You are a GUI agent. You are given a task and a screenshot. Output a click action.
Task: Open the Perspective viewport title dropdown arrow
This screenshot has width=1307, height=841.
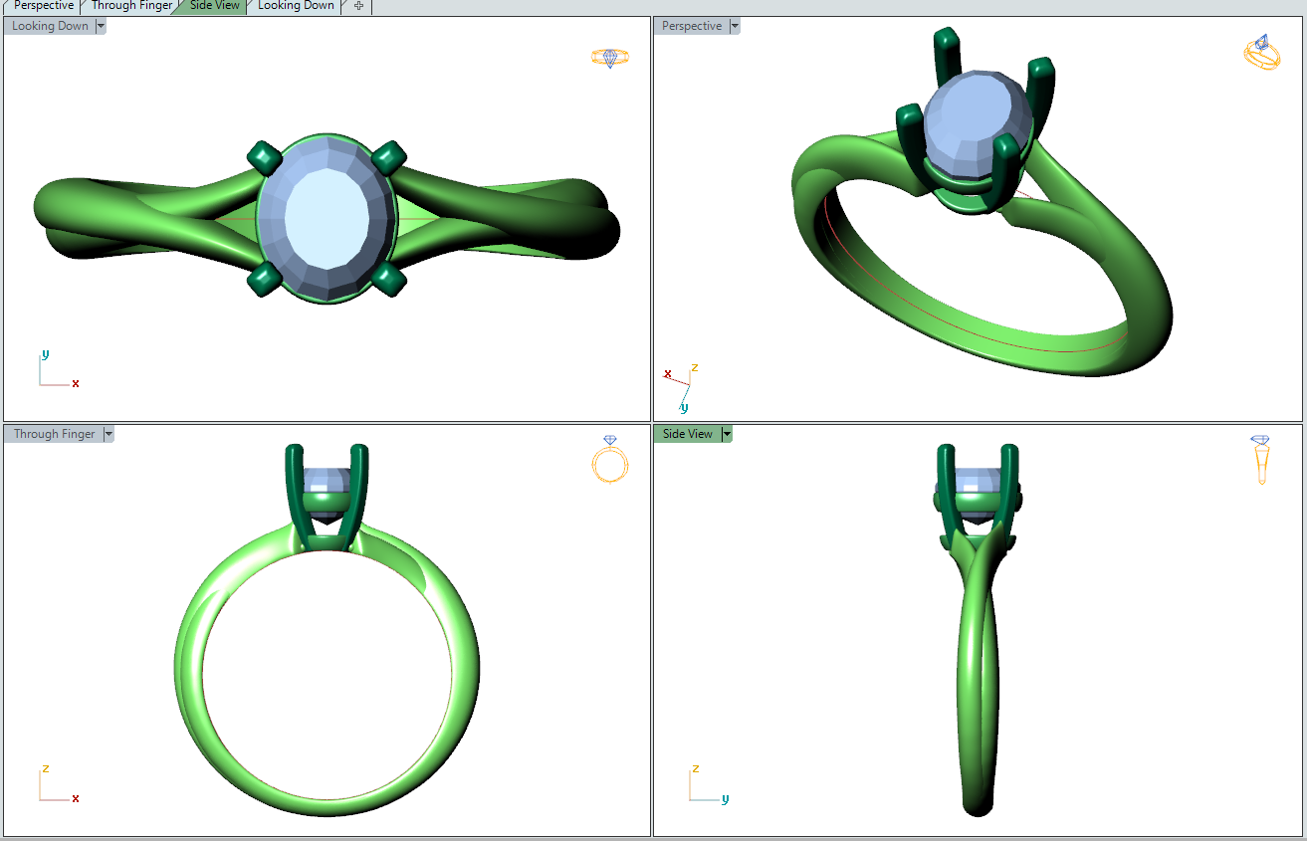pyautogui.click(x=735, y=26)
